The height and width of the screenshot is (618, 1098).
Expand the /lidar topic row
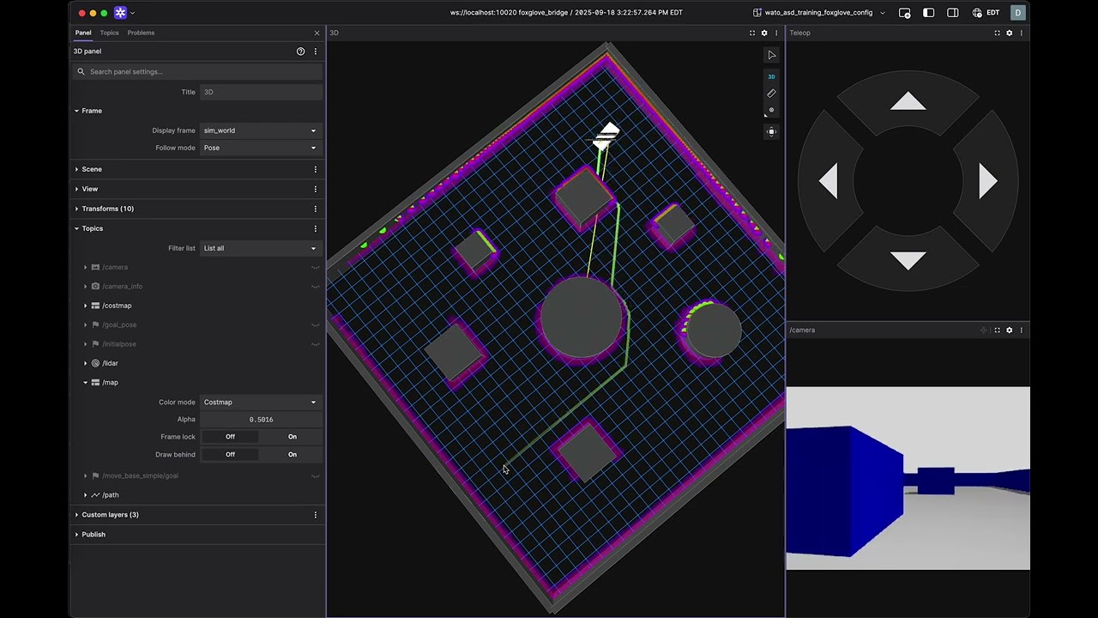(86, 363)
